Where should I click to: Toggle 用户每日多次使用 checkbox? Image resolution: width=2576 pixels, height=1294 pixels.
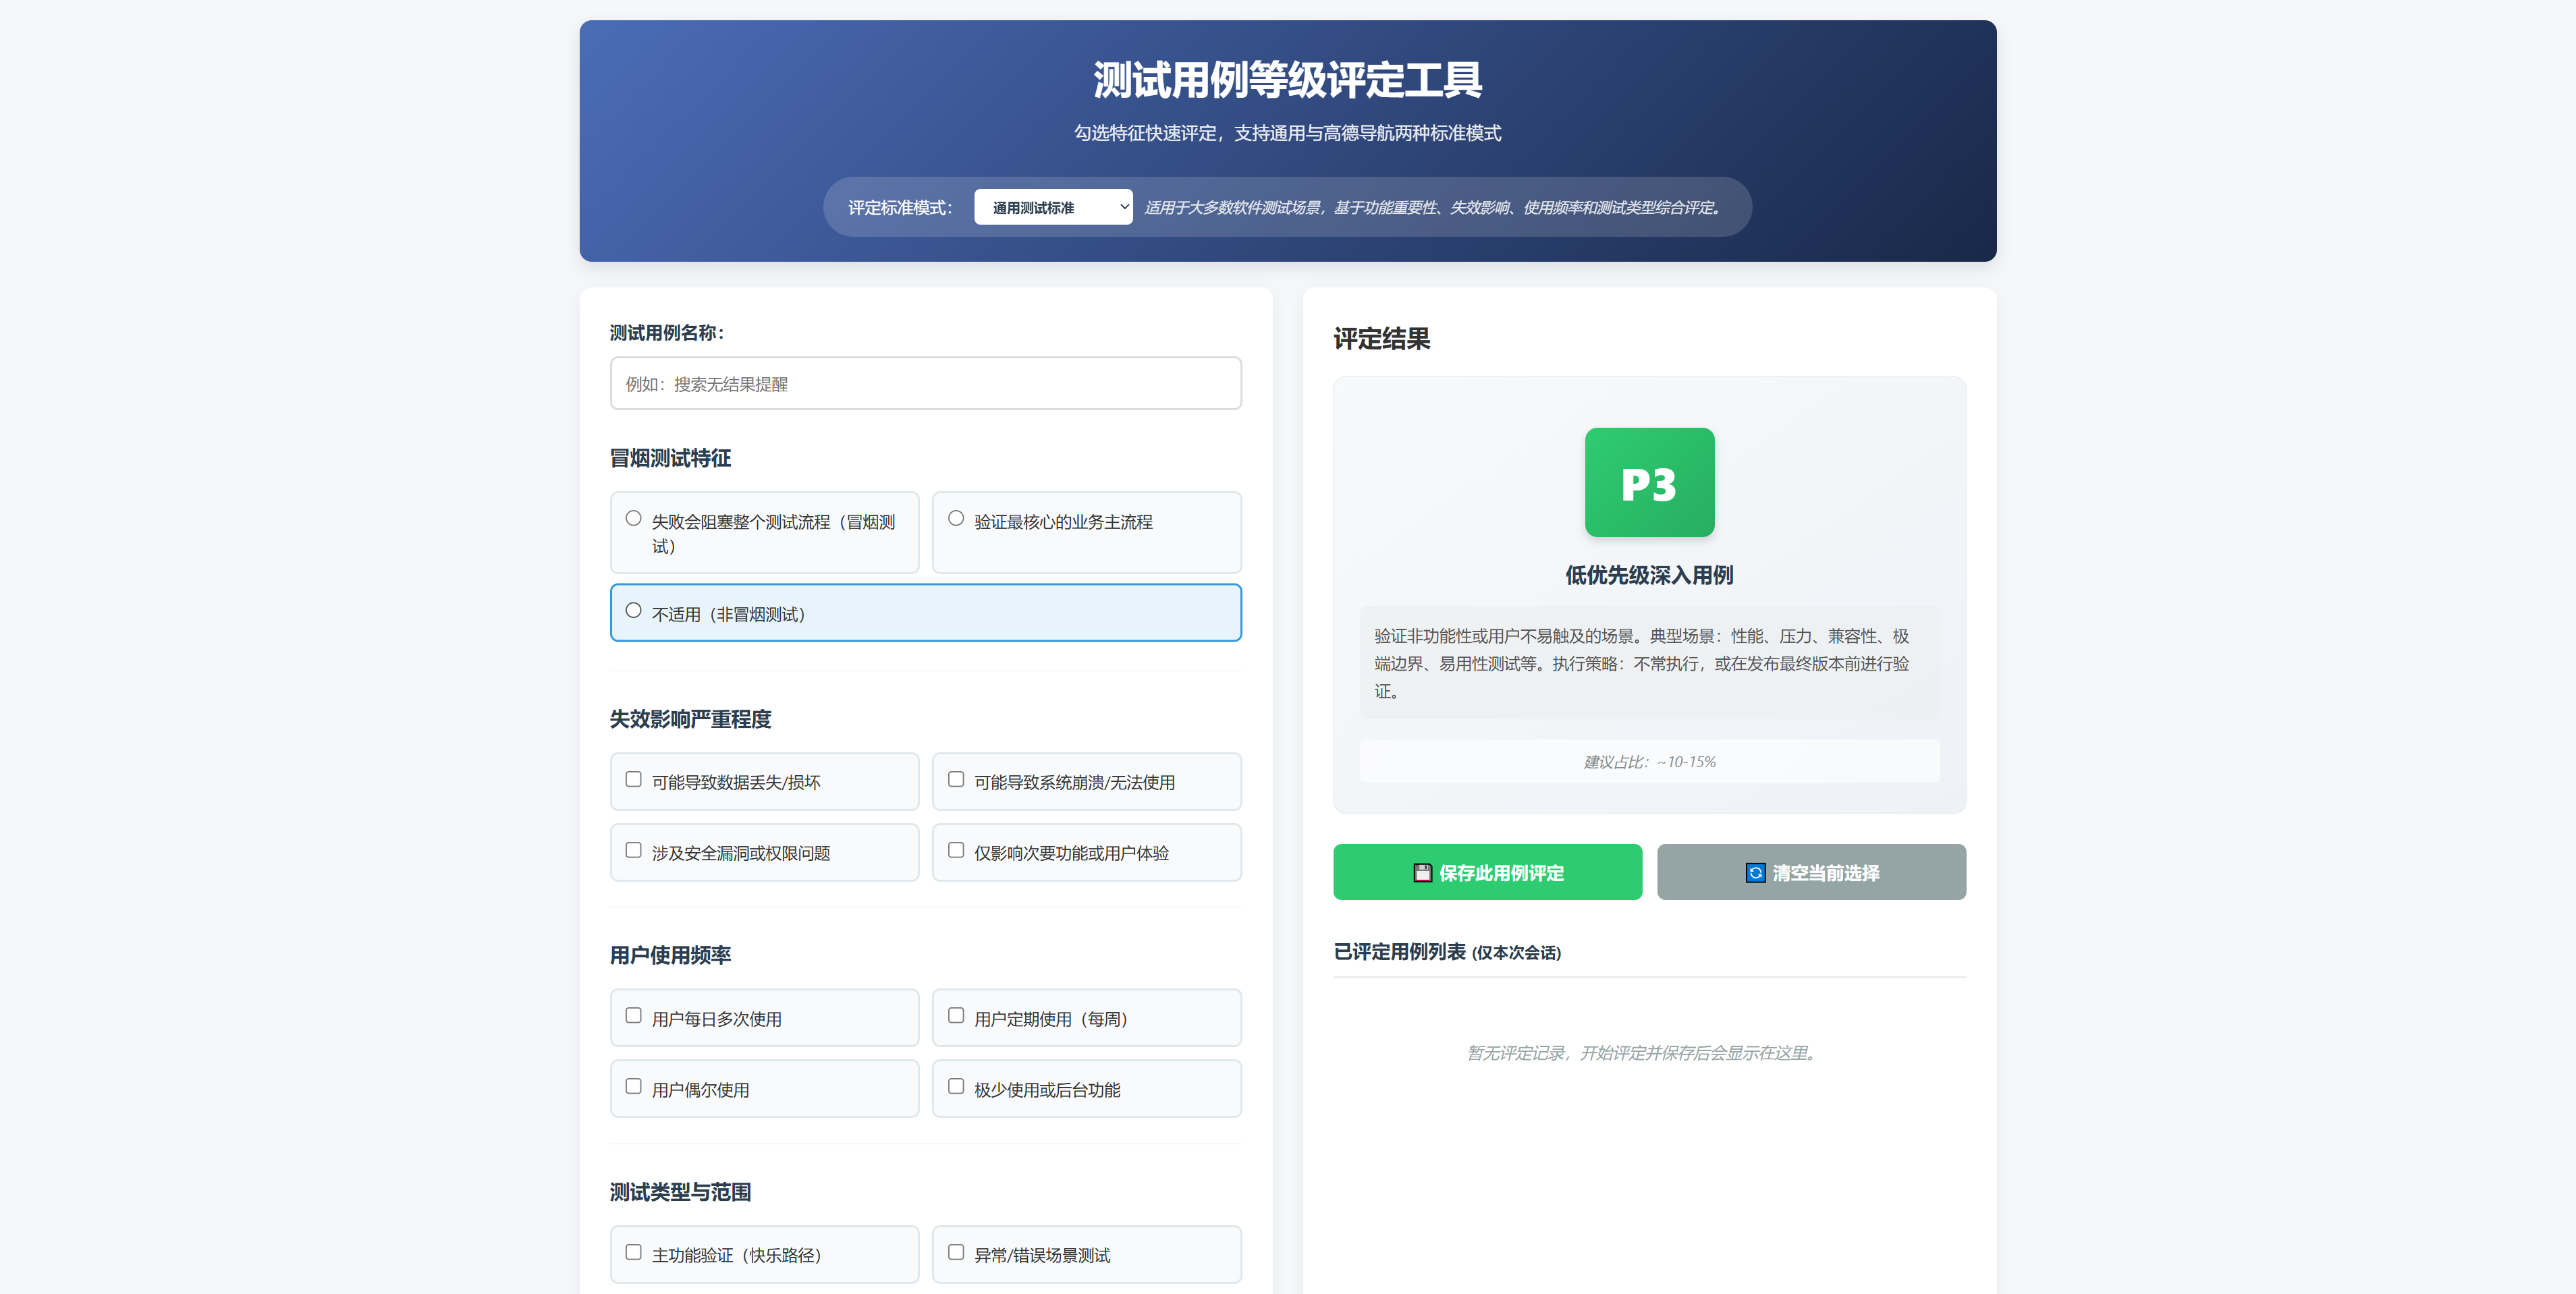click(x=633, y=1016)
